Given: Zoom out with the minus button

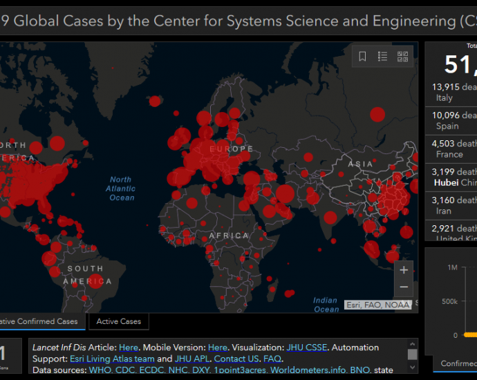Looking at the screenshot, I should click(x=404, y=287).
